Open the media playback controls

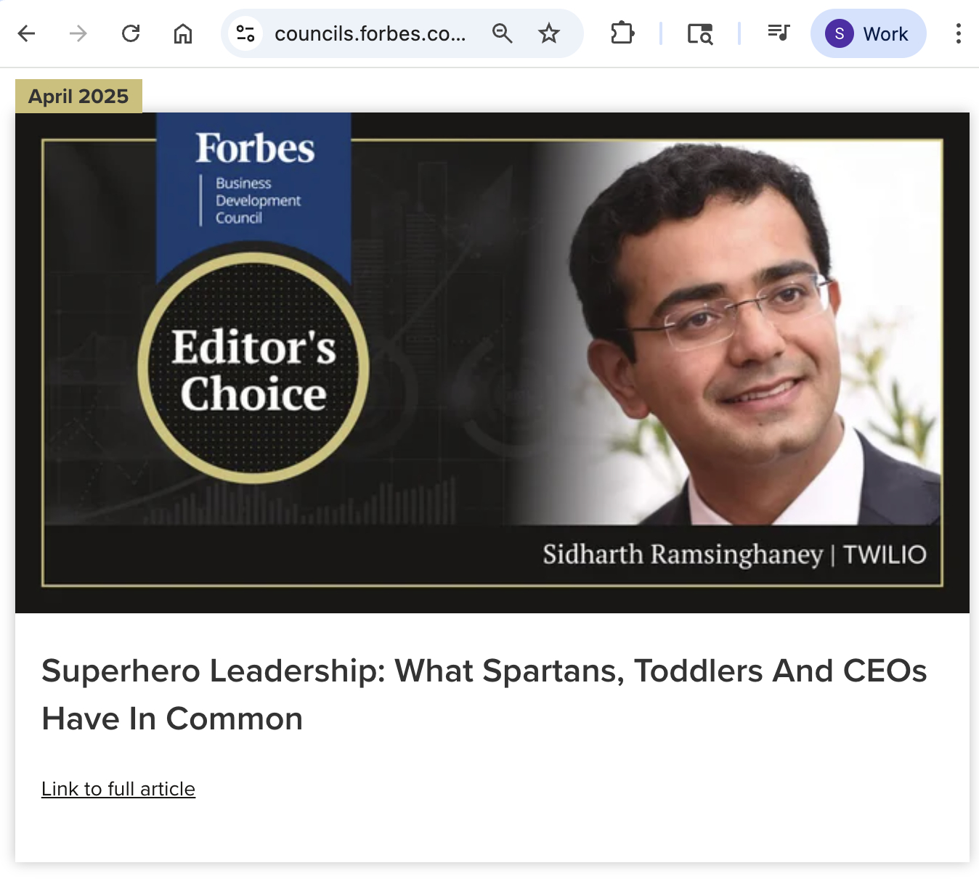779,33
